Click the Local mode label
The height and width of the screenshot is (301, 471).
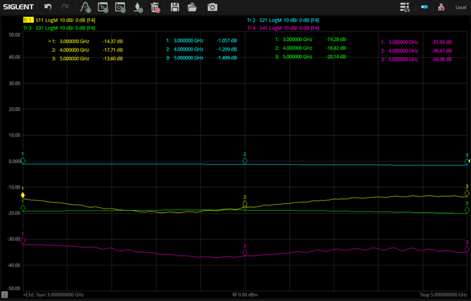tap(461, 7)
